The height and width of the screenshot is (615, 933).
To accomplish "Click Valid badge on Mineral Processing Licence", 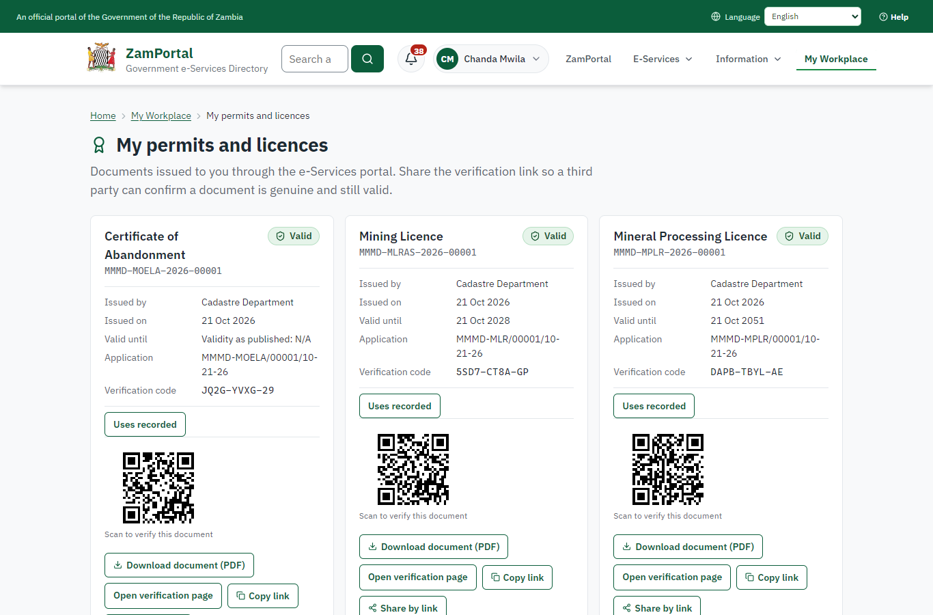I will click(x=803, y=236).
